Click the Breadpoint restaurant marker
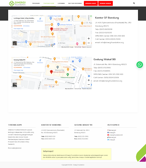 [68, 70]
